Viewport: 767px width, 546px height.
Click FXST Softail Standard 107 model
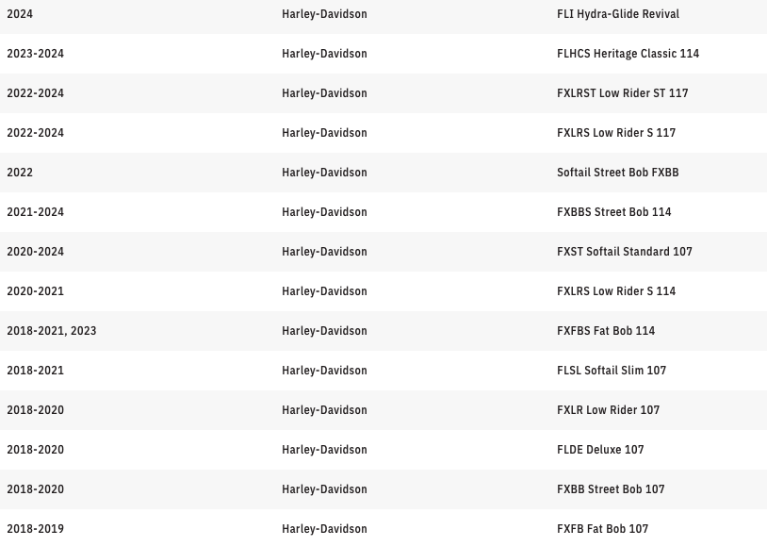[624, 252]
